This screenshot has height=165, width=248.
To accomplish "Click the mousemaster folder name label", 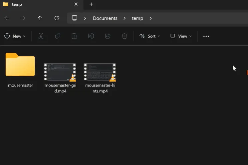I will 20,85.
